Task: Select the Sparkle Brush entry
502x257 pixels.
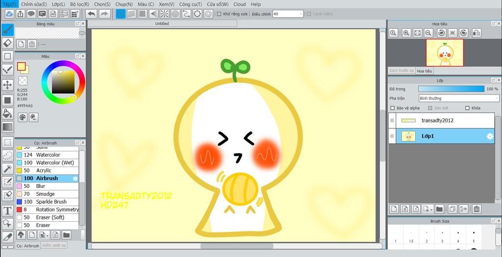Action: [47, 202]
